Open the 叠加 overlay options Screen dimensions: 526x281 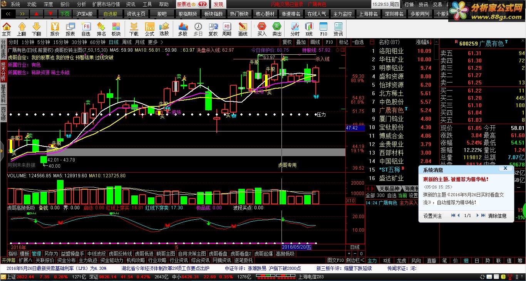pyautogui.click(x=301, y=42)
